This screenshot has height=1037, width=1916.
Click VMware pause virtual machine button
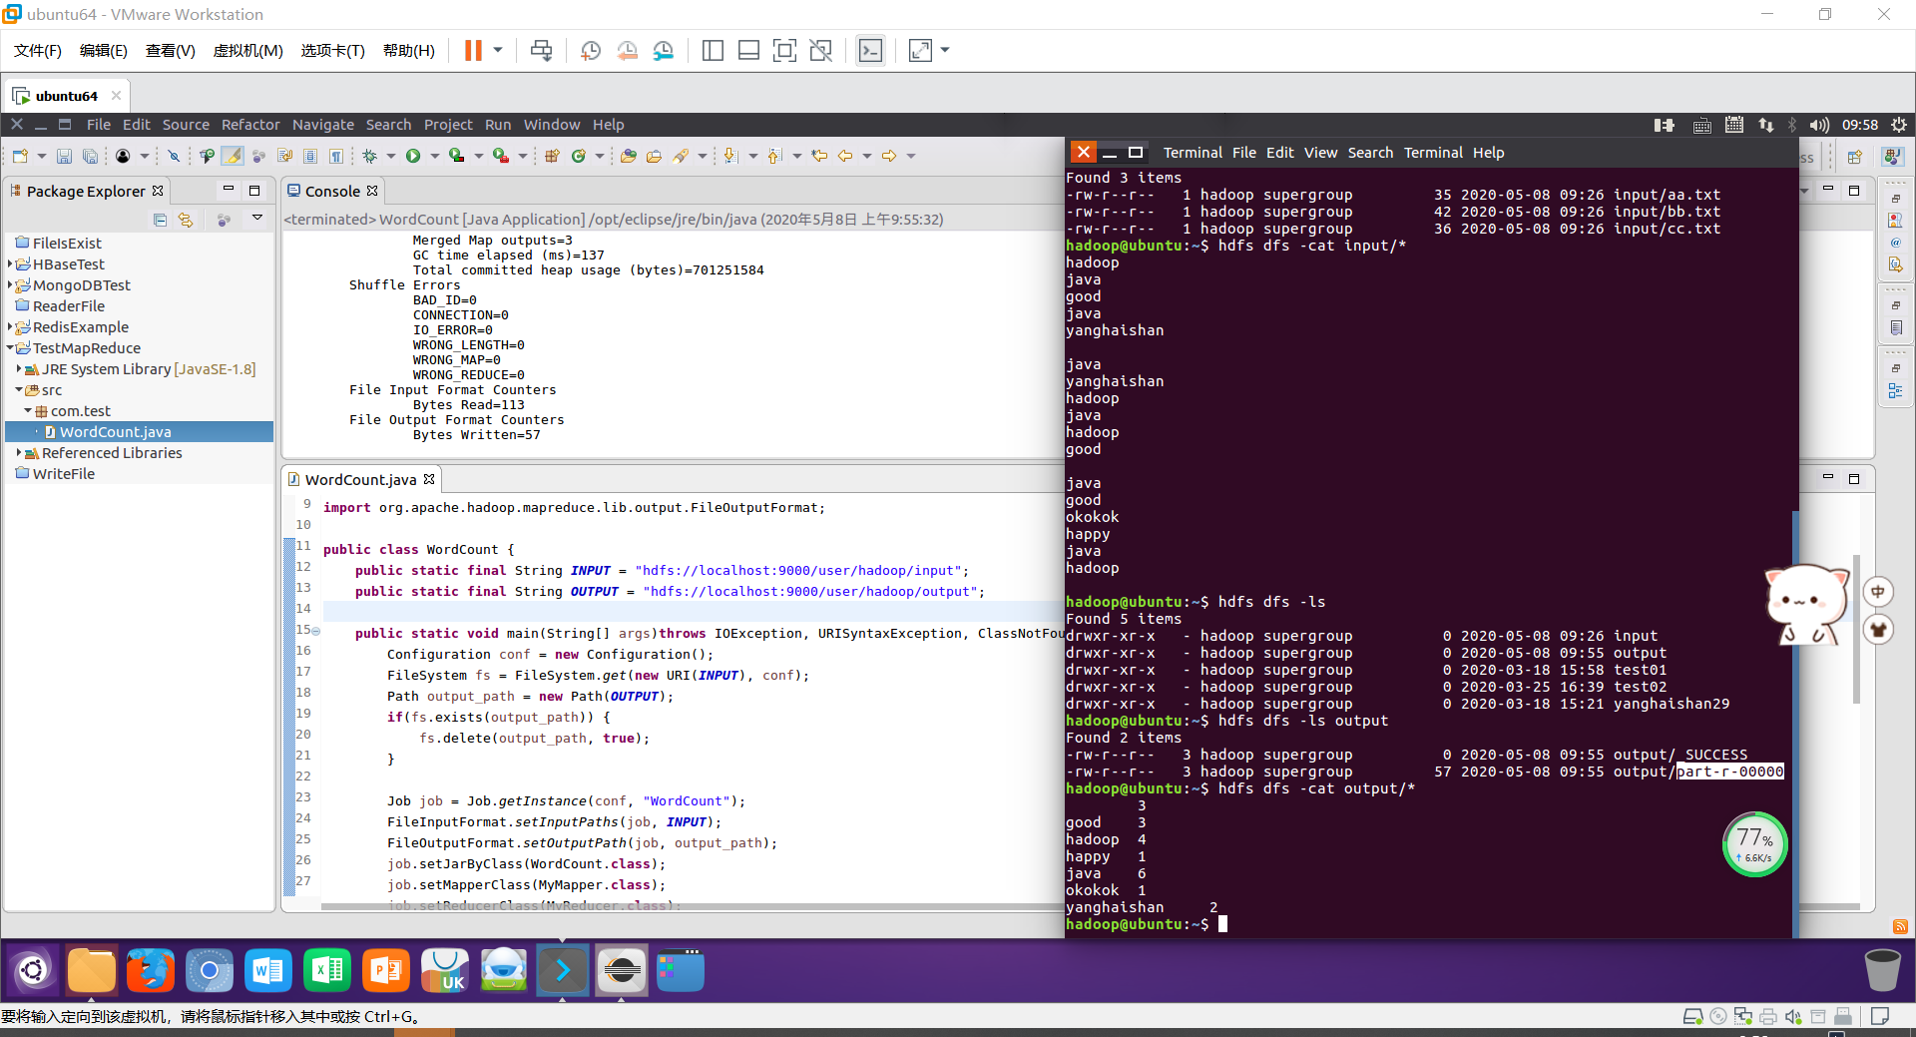click(473, 50)
